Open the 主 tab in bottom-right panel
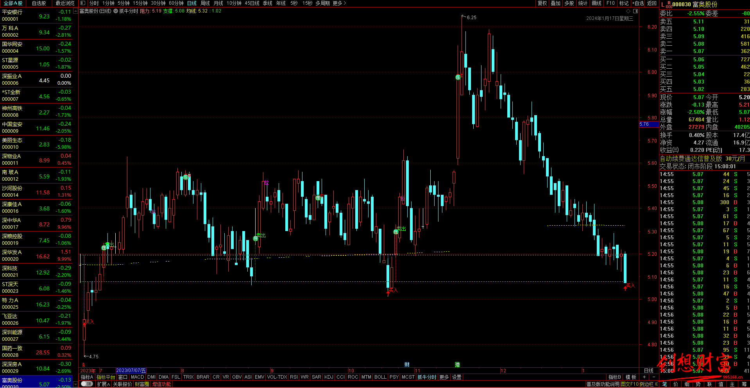750x388 pixels. click(x=732, y=384)
